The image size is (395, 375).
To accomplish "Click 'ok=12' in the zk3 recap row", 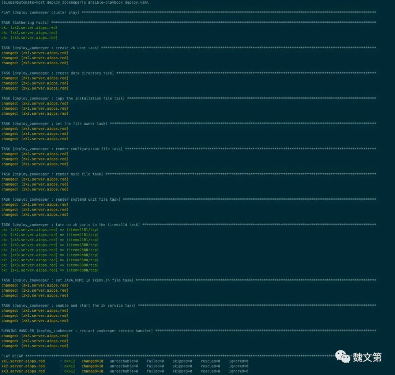I will pyautogui.click(x=69, y=371).
